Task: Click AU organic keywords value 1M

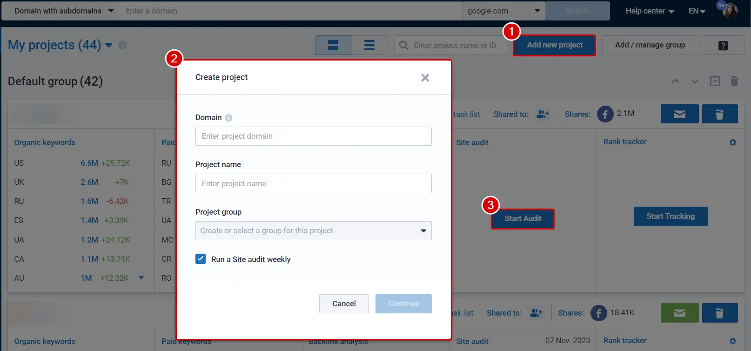Action: 86,278
